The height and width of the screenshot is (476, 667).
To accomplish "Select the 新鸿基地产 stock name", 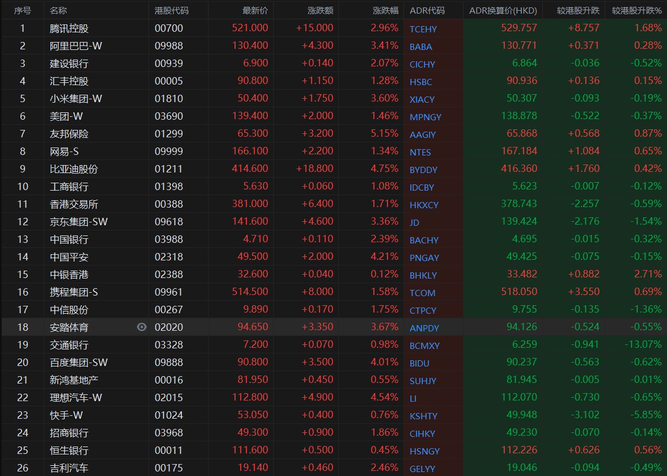I will tap(74, 380).
